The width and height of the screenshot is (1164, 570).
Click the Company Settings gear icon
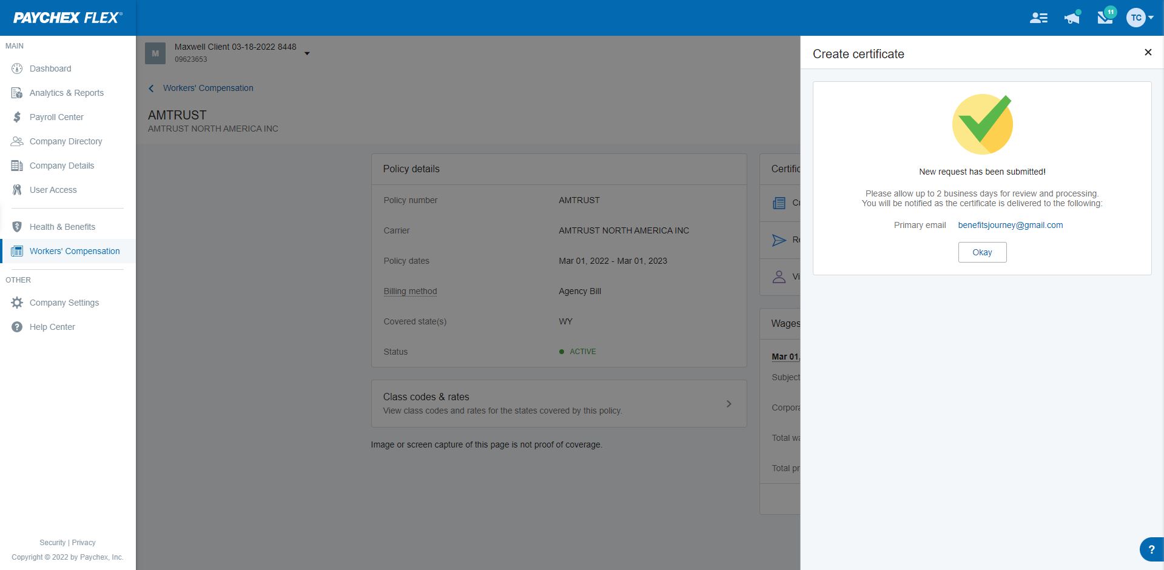tap(17, 303)
